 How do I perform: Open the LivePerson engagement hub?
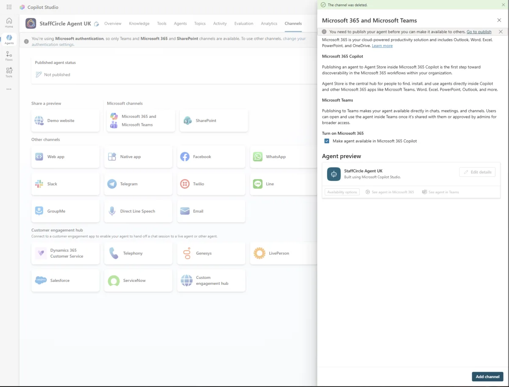click(x=283, y=253)
